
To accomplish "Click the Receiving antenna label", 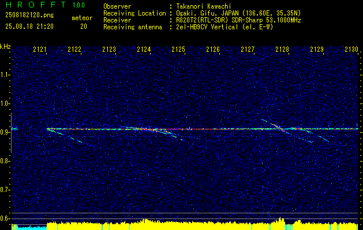I will pyautogui.click(x=133, y=27).
